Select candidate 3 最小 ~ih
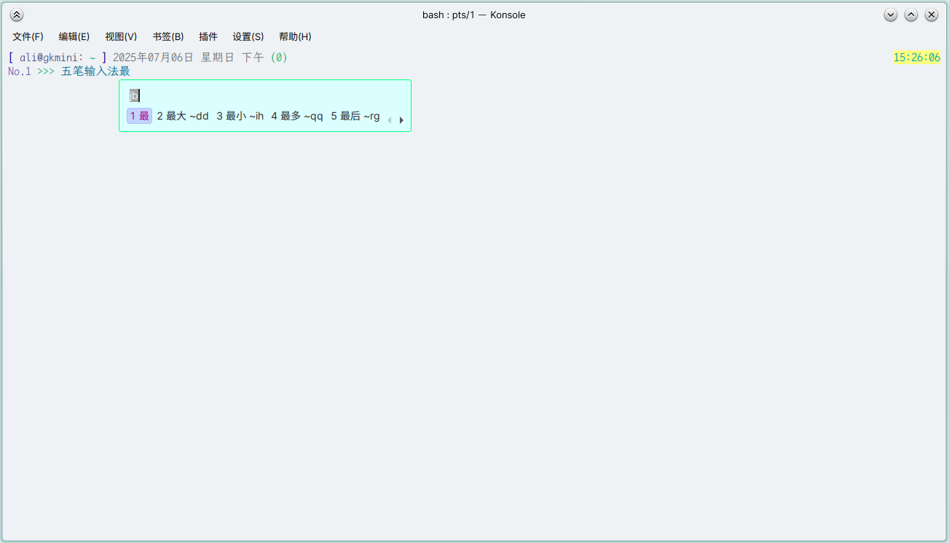 [240, 116]
